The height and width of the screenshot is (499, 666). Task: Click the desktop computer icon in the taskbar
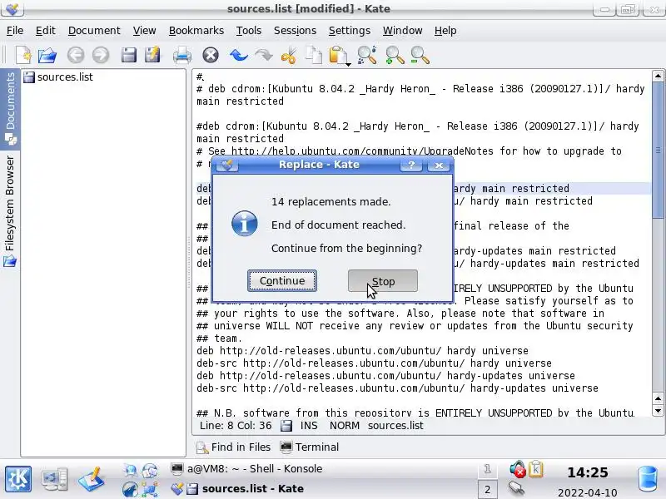point(55,479)
